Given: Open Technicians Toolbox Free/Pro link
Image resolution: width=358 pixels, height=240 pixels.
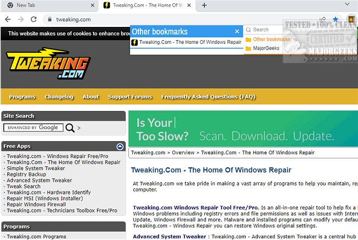Looking at the screenshot, I should tap(62, 210).
